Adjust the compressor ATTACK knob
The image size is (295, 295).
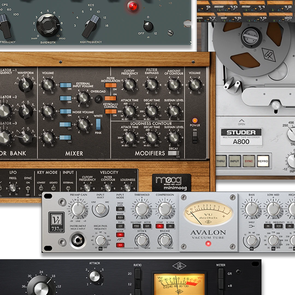[95, 276]
